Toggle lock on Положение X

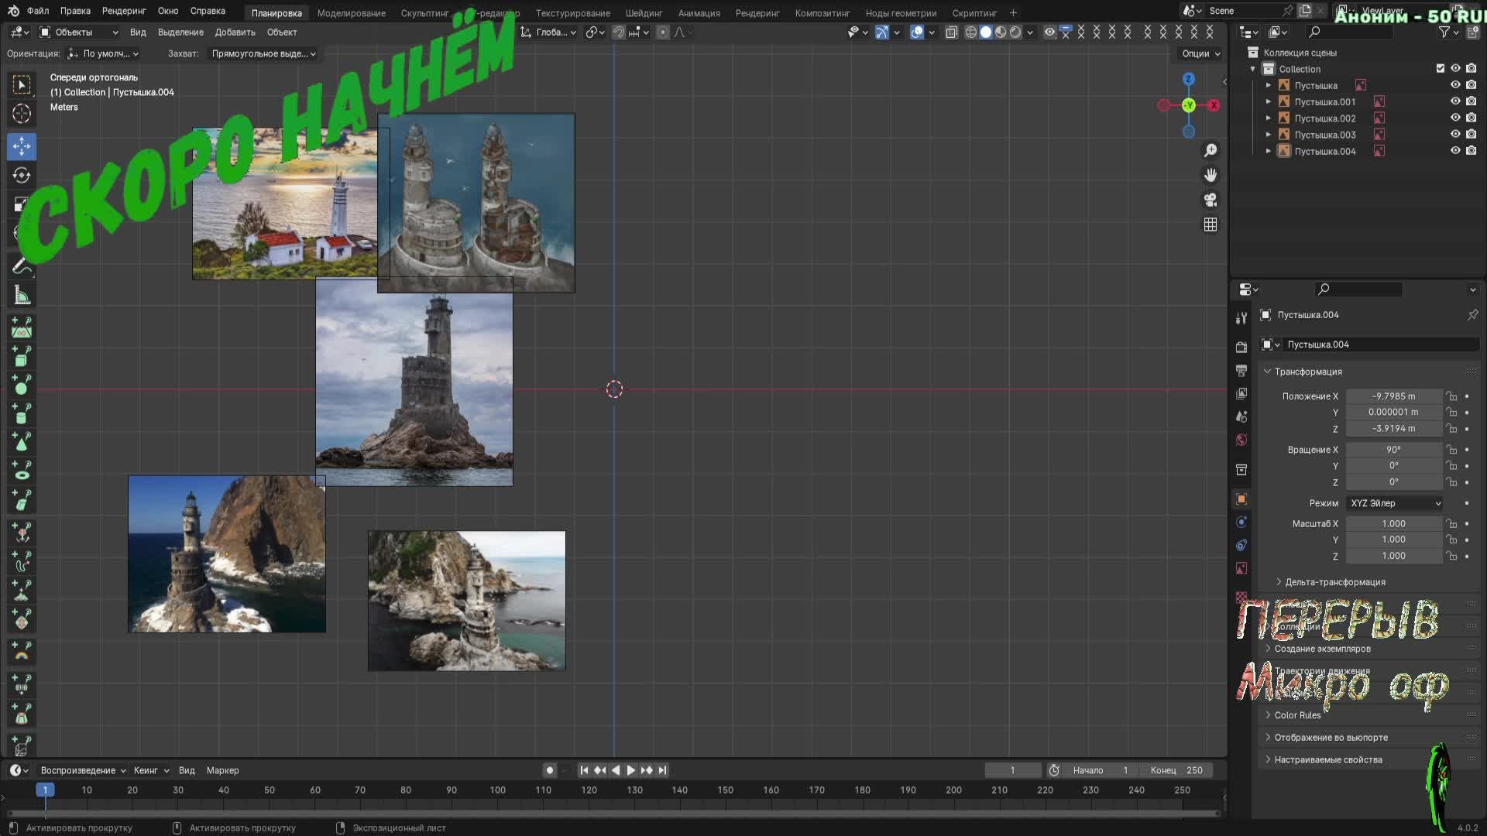[x=1451, y=396]
